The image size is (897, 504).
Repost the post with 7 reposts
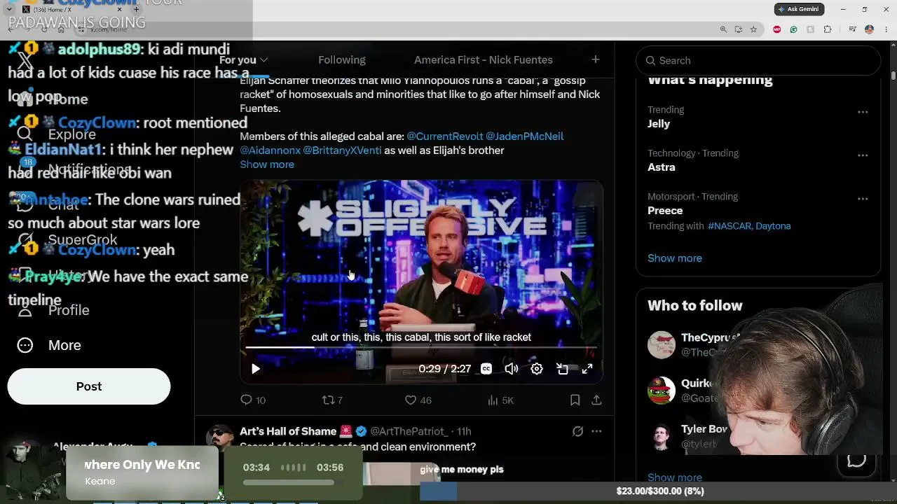[x=332, y=400]
